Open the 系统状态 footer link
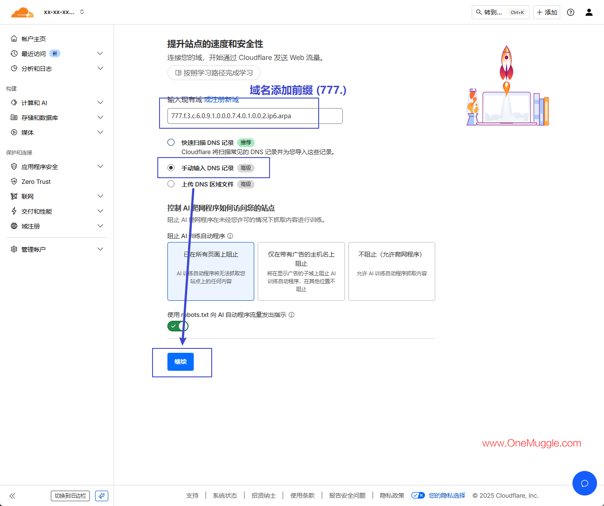 pos(225,495)
